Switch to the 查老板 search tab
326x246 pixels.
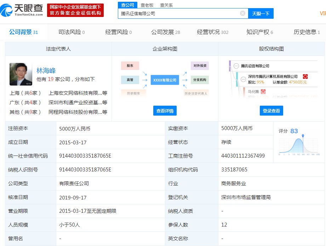click(x=147, y=5)
